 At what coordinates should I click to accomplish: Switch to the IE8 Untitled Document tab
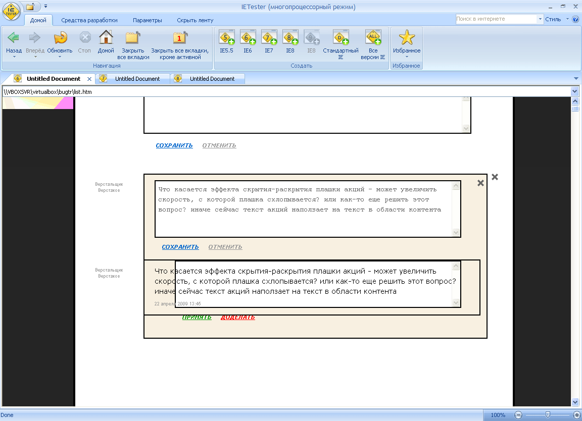click(x=208, y=79)
